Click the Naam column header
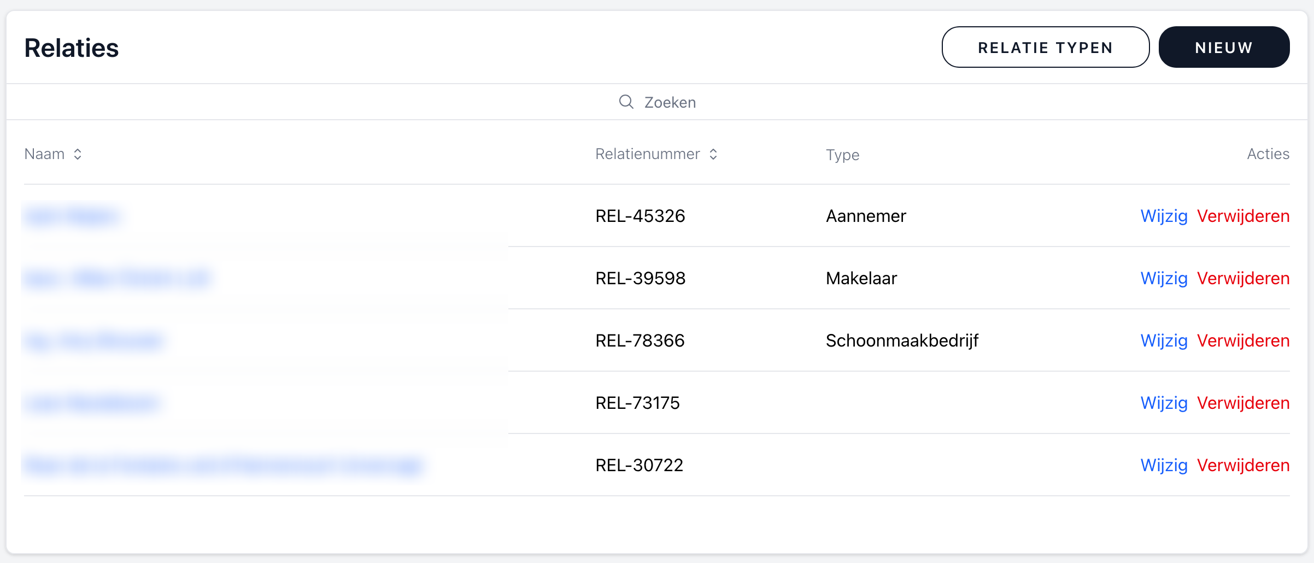Image resolution: width=1314 pixels, height=563 pixels. (x=45, y=154)
